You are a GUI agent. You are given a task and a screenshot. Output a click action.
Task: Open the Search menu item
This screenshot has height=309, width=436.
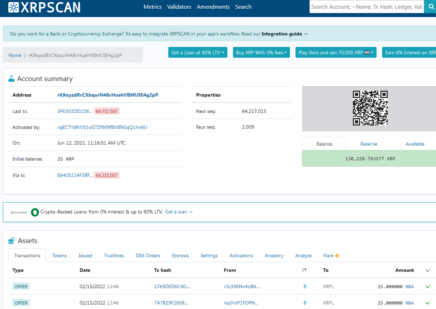point(243,7)
